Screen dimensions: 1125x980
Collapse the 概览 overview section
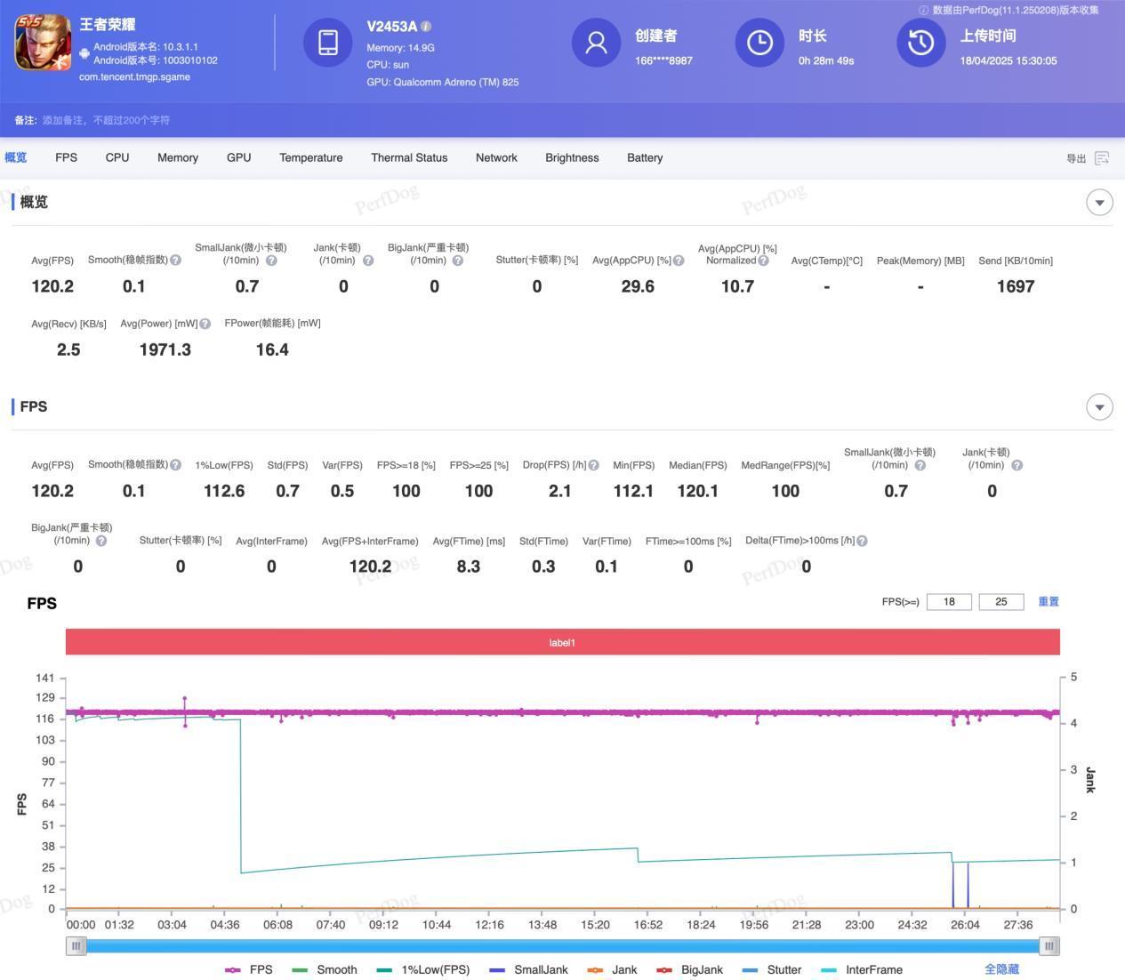[x=1099, y=203]
